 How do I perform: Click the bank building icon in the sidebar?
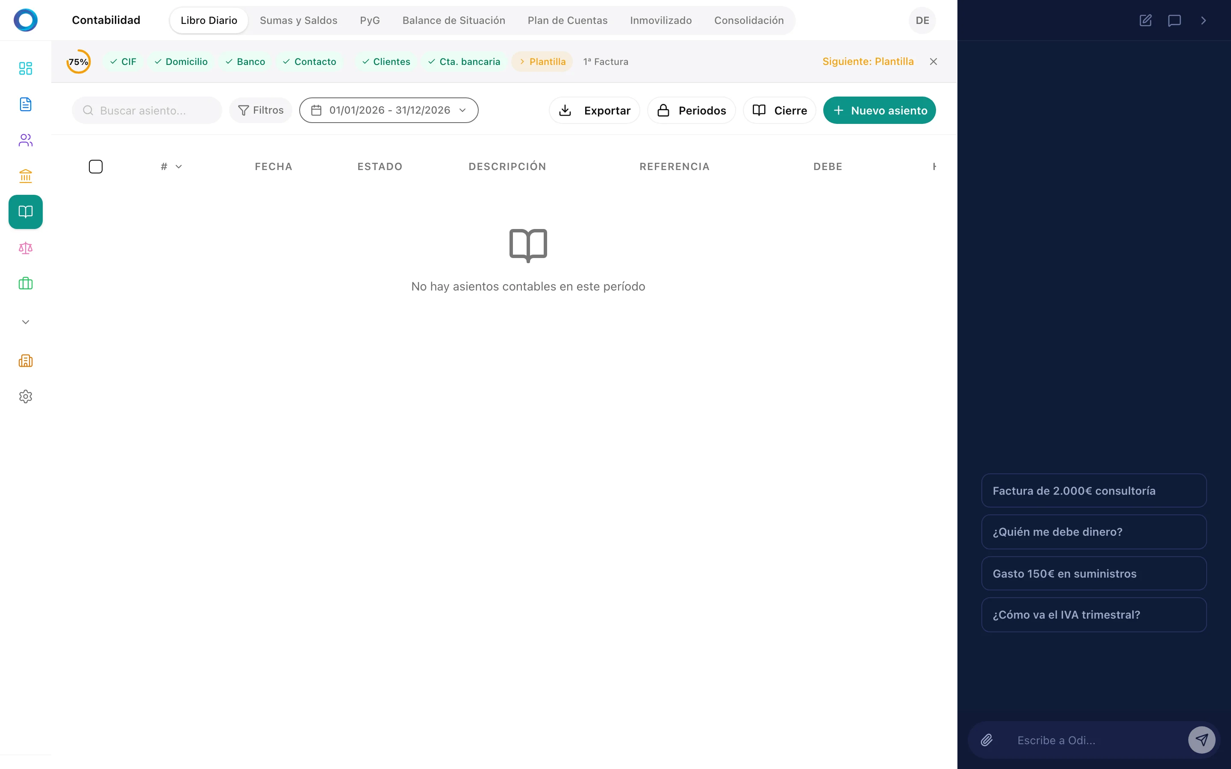pyautogui.click(x=26, y=176)
